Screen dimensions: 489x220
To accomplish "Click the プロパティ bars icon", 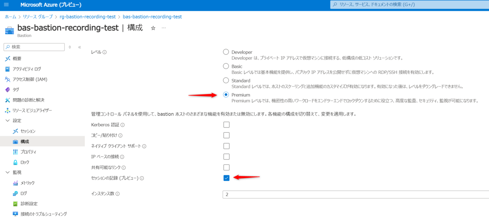I will coord(15,152).
